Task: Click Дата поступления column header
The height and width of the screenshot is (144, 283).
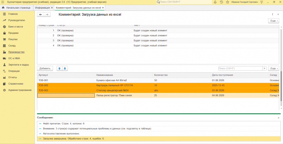Action: pos(240,75)
